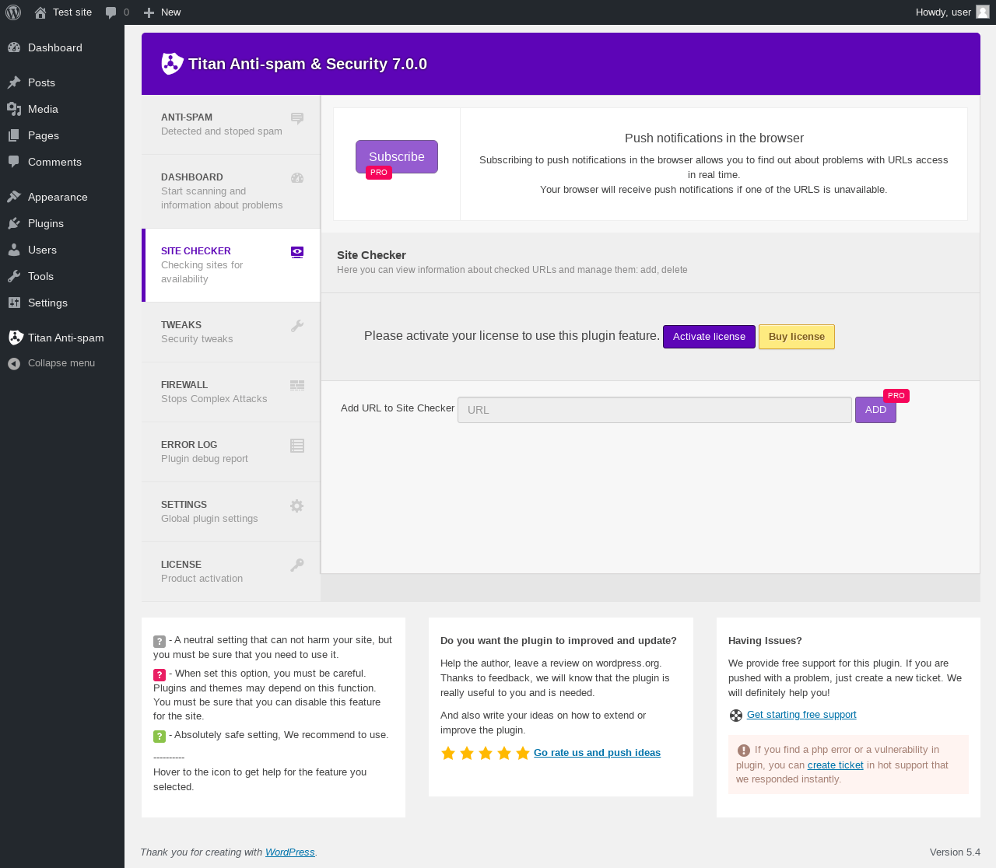The image size is (996, 868).
Task: Click the Users icon in sidebar
Action: point(14,250)
